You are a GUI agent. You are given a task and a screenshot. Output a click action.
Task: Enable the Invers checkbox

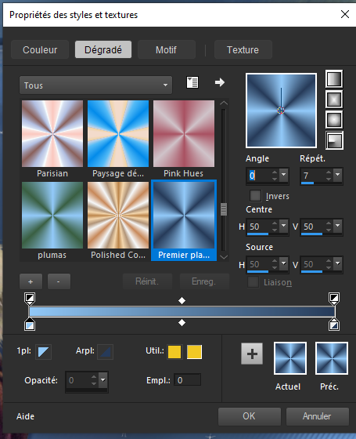(x=255, y=196)
